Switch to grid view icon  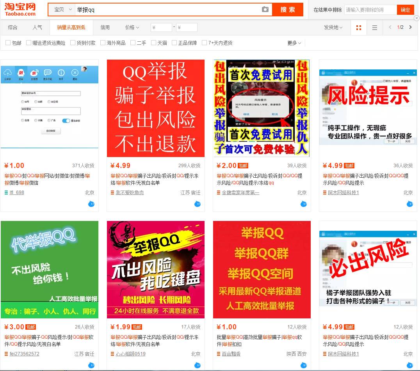(x=359, y=28)
